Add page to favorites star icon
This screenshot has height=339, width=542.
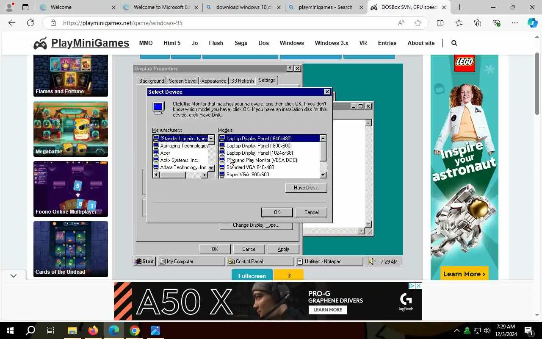[418, 23]
